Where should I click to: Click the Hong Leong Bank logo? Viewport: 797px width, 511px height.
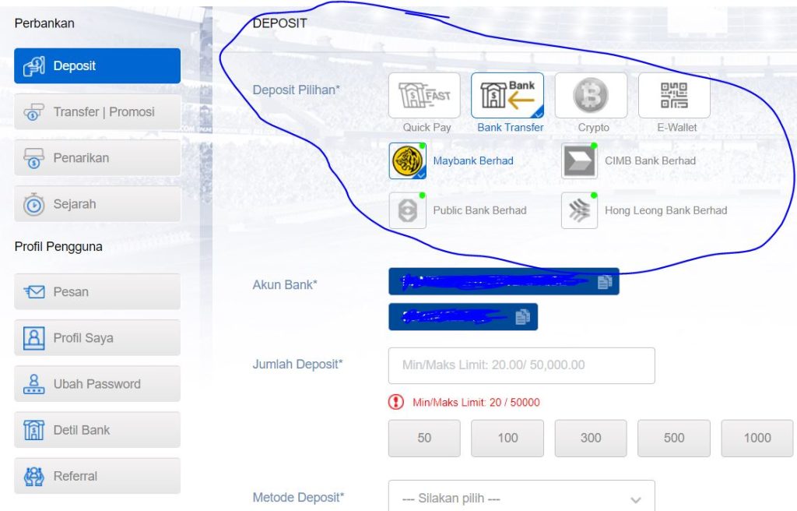pos(579,210)
